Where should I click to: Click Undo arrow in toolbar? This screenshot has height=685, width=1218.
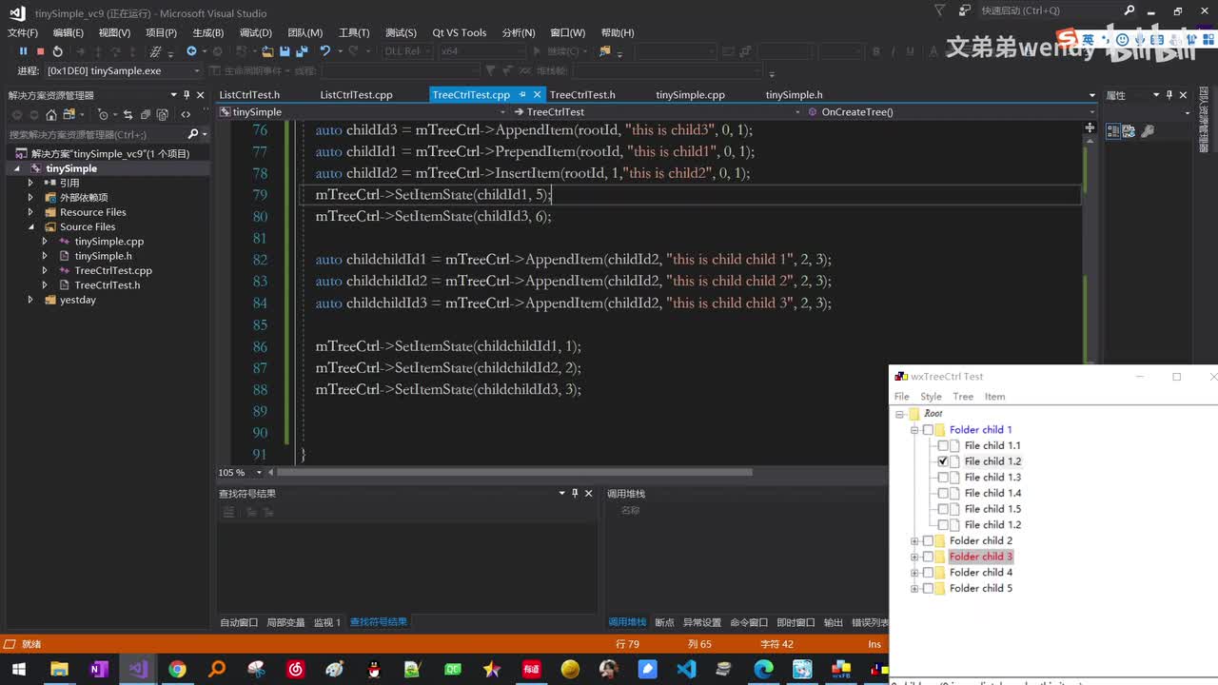325,51
